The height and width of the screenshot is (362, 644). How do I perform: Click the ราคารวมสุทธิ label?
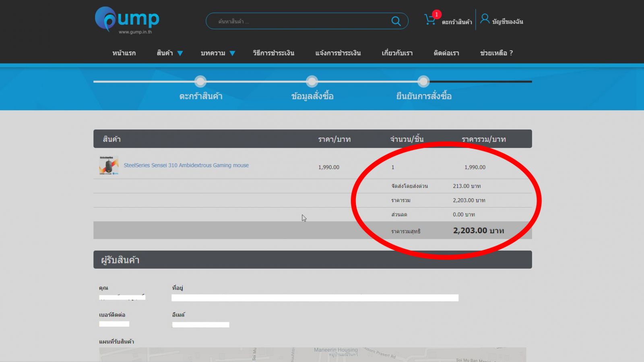pyautogui.click(x=406, y=231)
